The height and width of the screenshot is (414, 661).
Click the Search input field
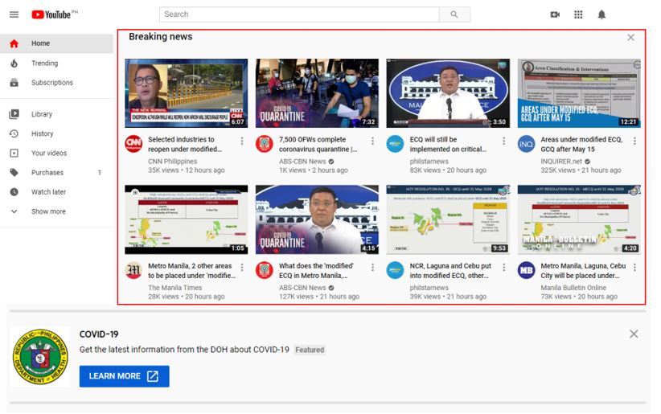299,14
